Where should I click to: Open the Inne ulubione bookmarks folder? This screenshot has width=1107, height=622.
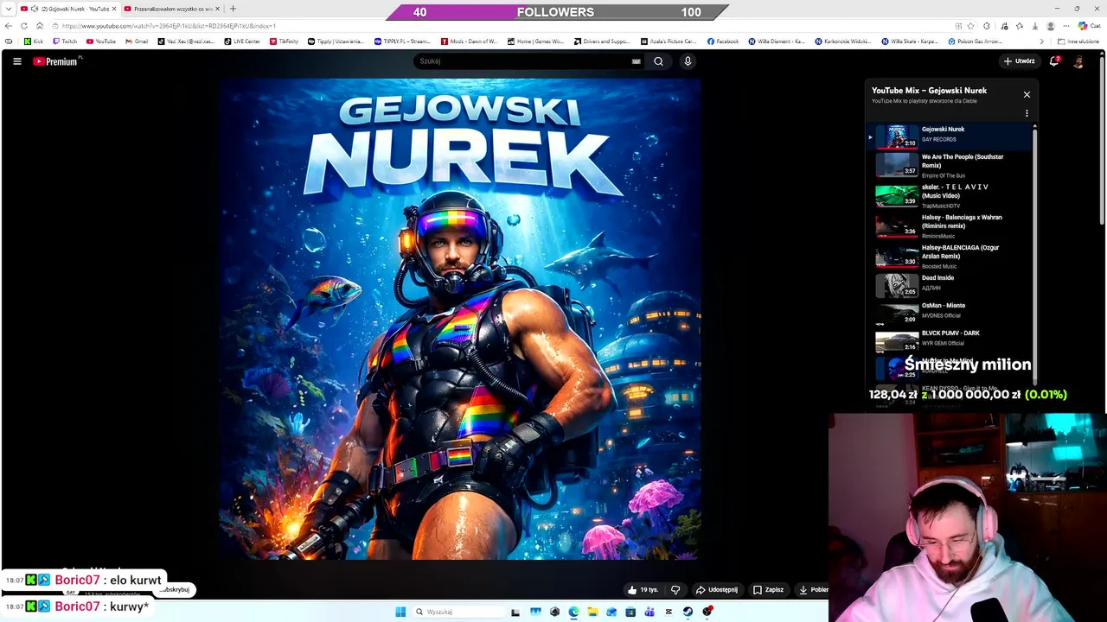pos(1079,41)
